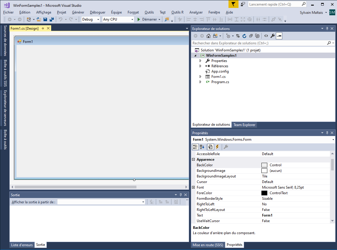Open the Déboguer menu
Screen dimensions: 337x250
tap(97, 12)
